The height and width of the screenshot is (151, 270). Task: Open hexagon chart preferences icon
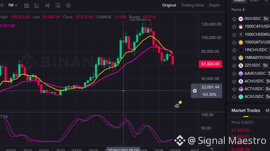pos(68,6)
